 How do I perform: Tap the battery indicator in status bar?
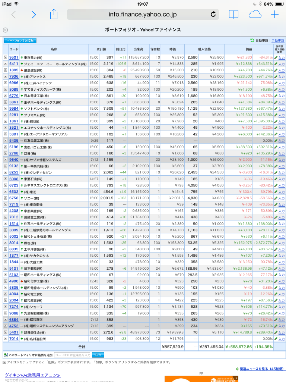click(x=279, y=4)
